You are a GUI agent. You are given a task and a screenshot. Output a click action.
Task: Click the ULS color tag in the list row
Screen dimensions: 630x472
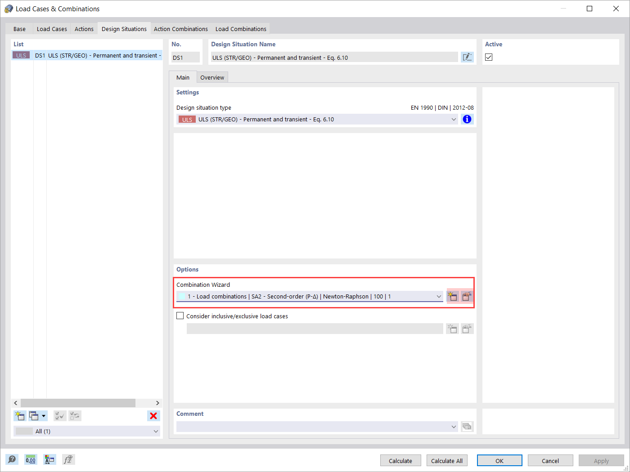tap(21, 55)
